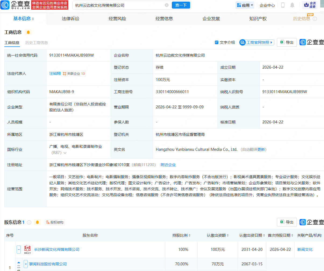Focus the company name search field

[119, 5]
